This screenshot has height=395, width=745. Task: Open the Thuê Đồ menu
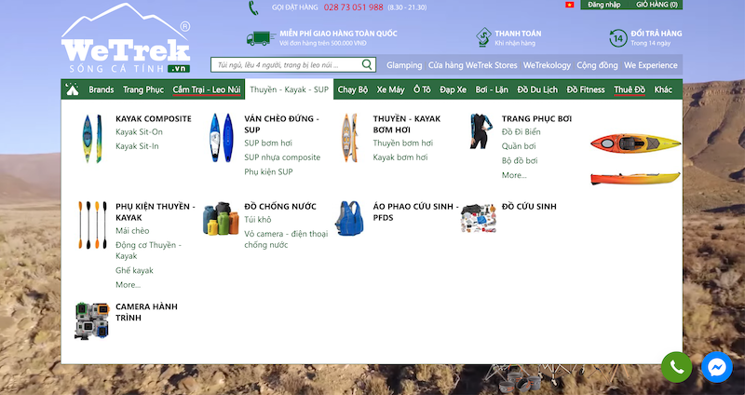[x=630, y=89]
